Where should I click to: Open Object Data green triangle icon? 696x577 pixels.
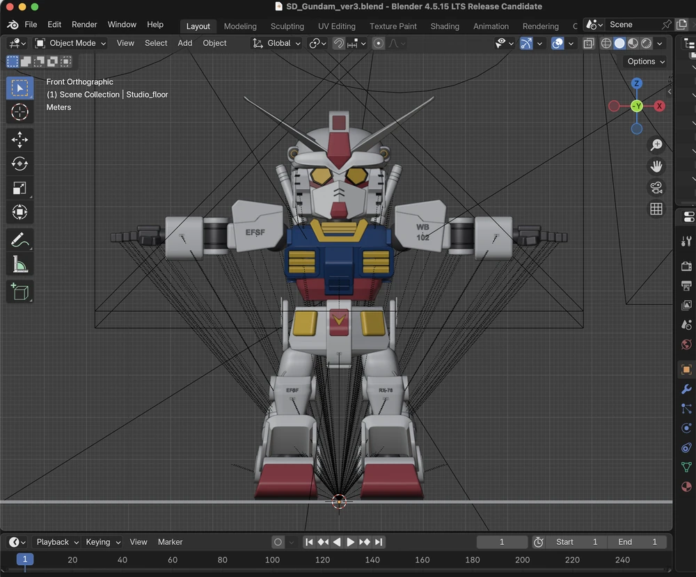pos(686,467)
